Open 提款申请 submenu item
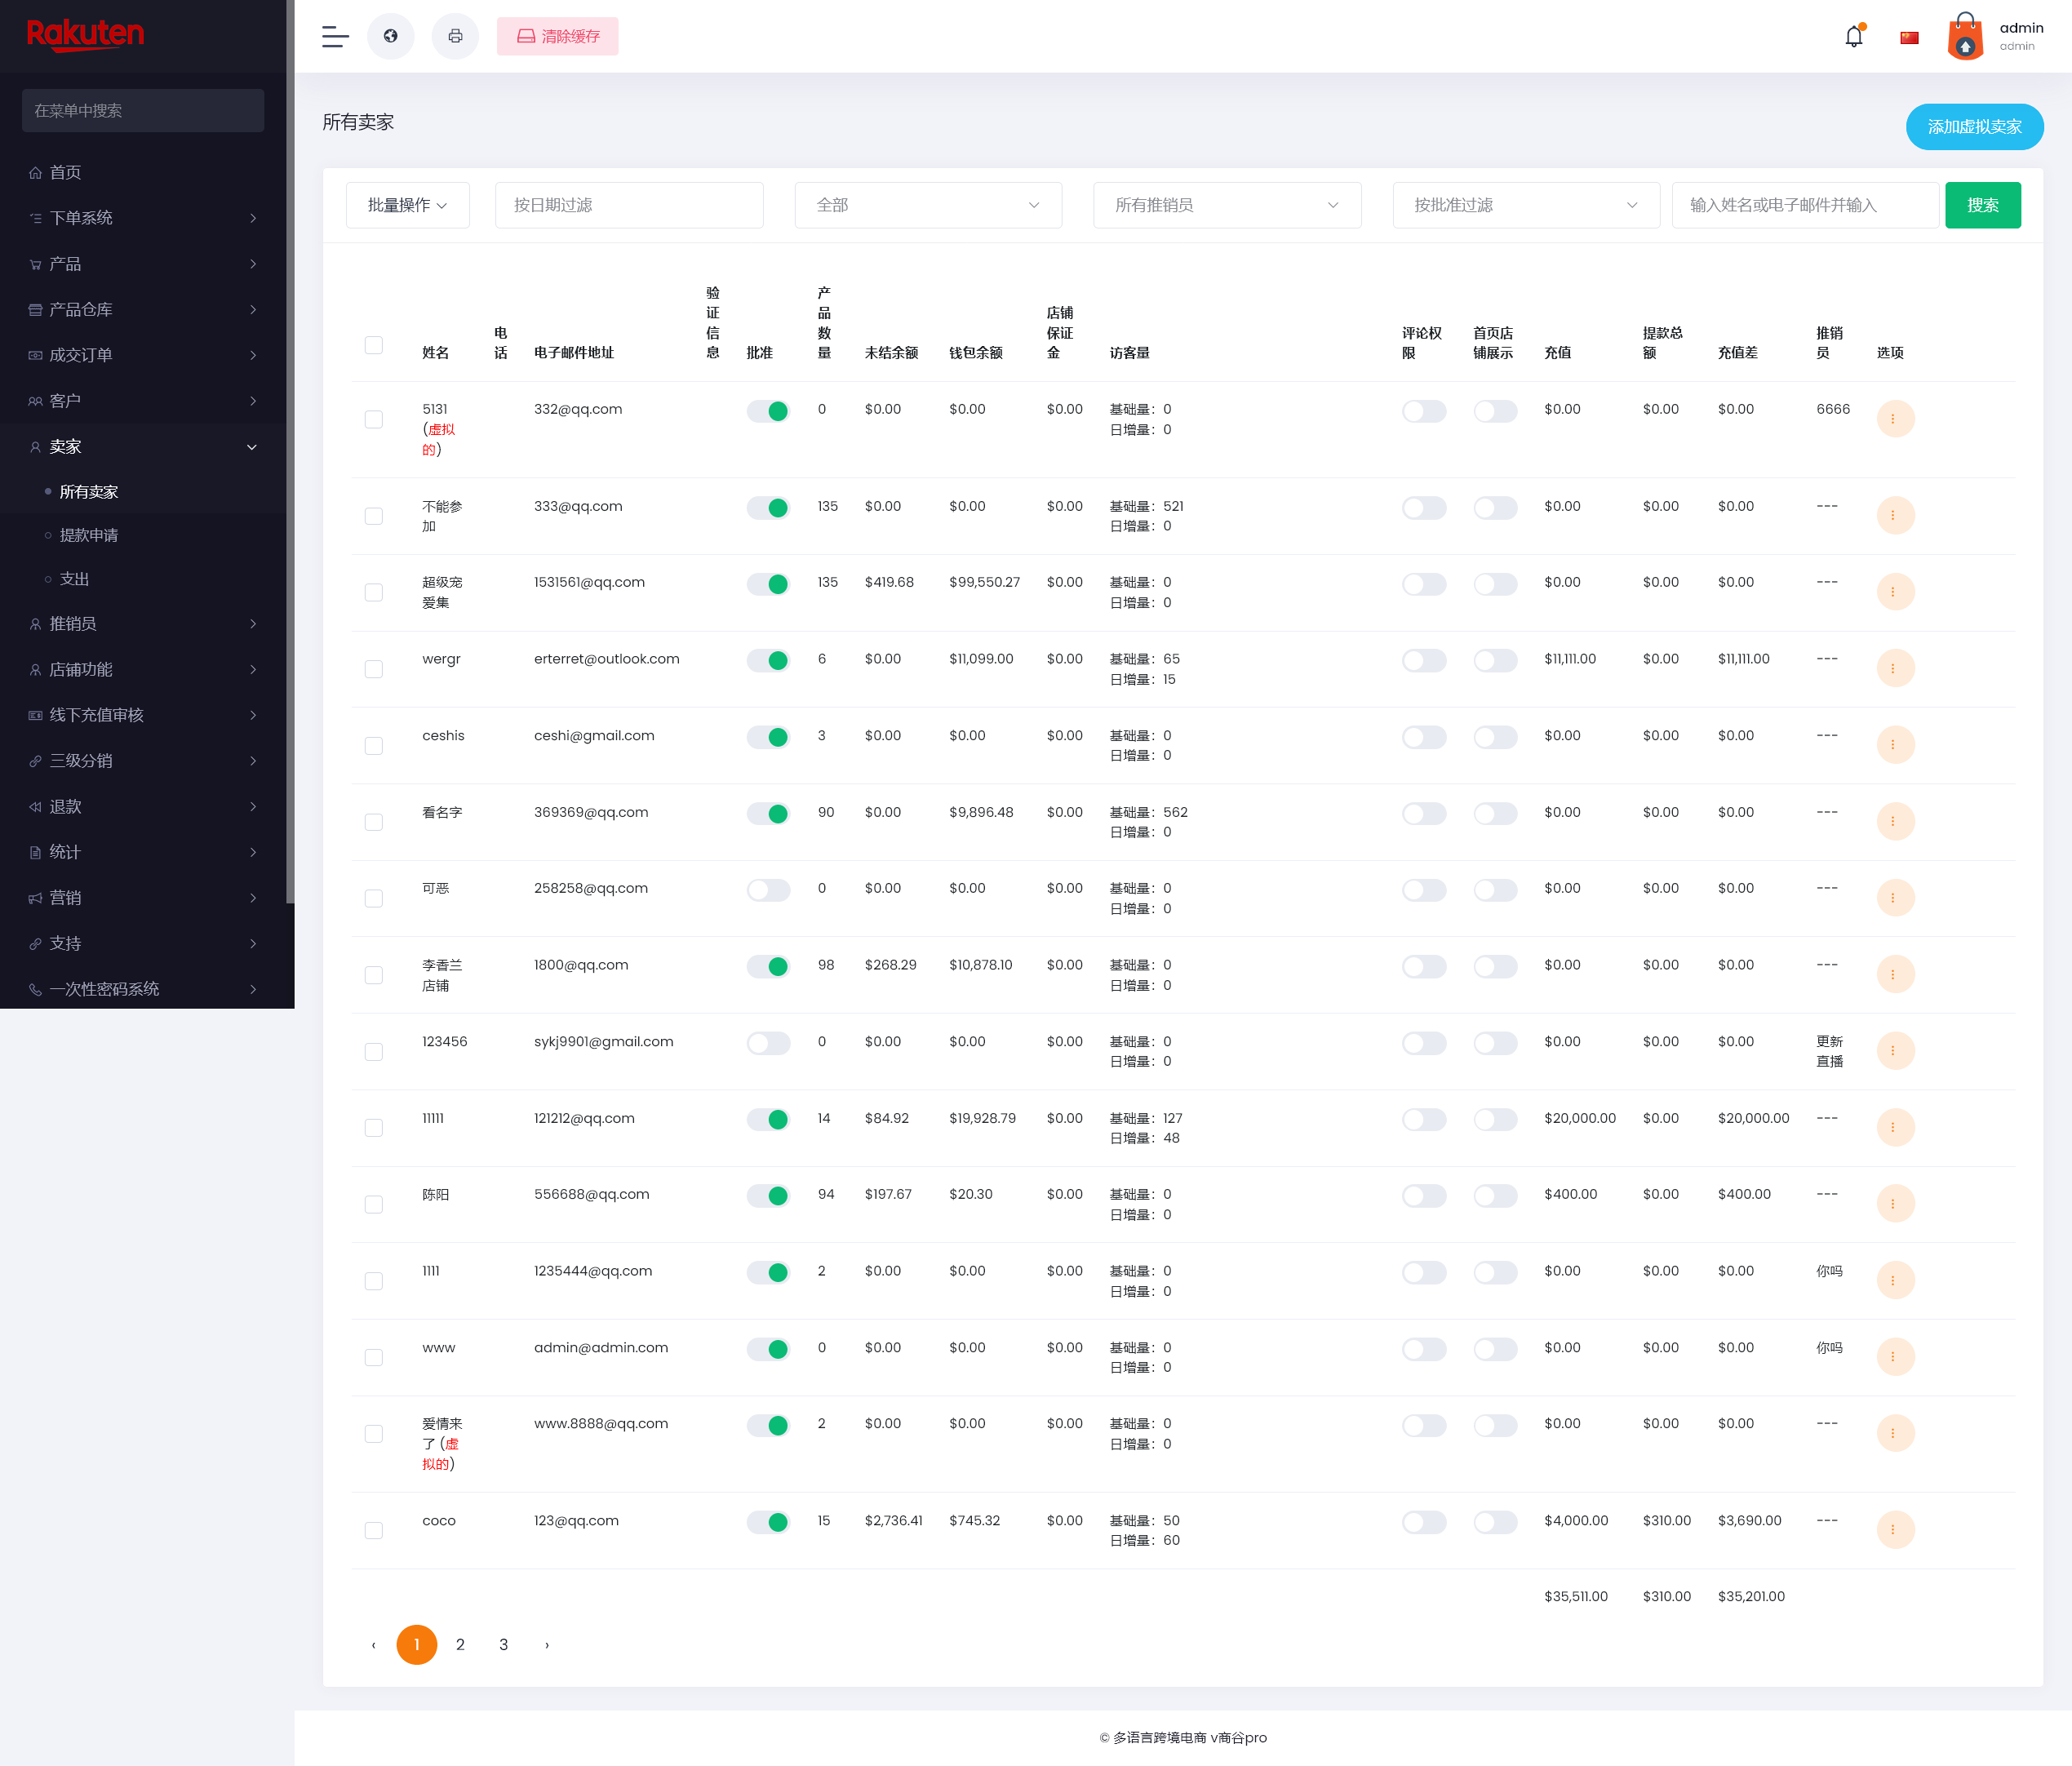 (89, 535)
